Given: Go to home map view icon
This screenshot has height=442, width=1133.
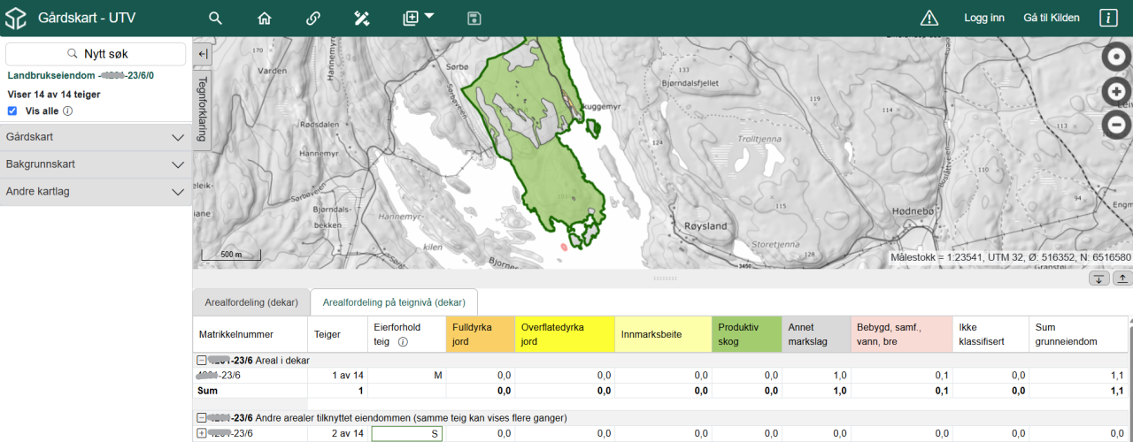Looking at the screenshot, I should [x=264, y=19].
